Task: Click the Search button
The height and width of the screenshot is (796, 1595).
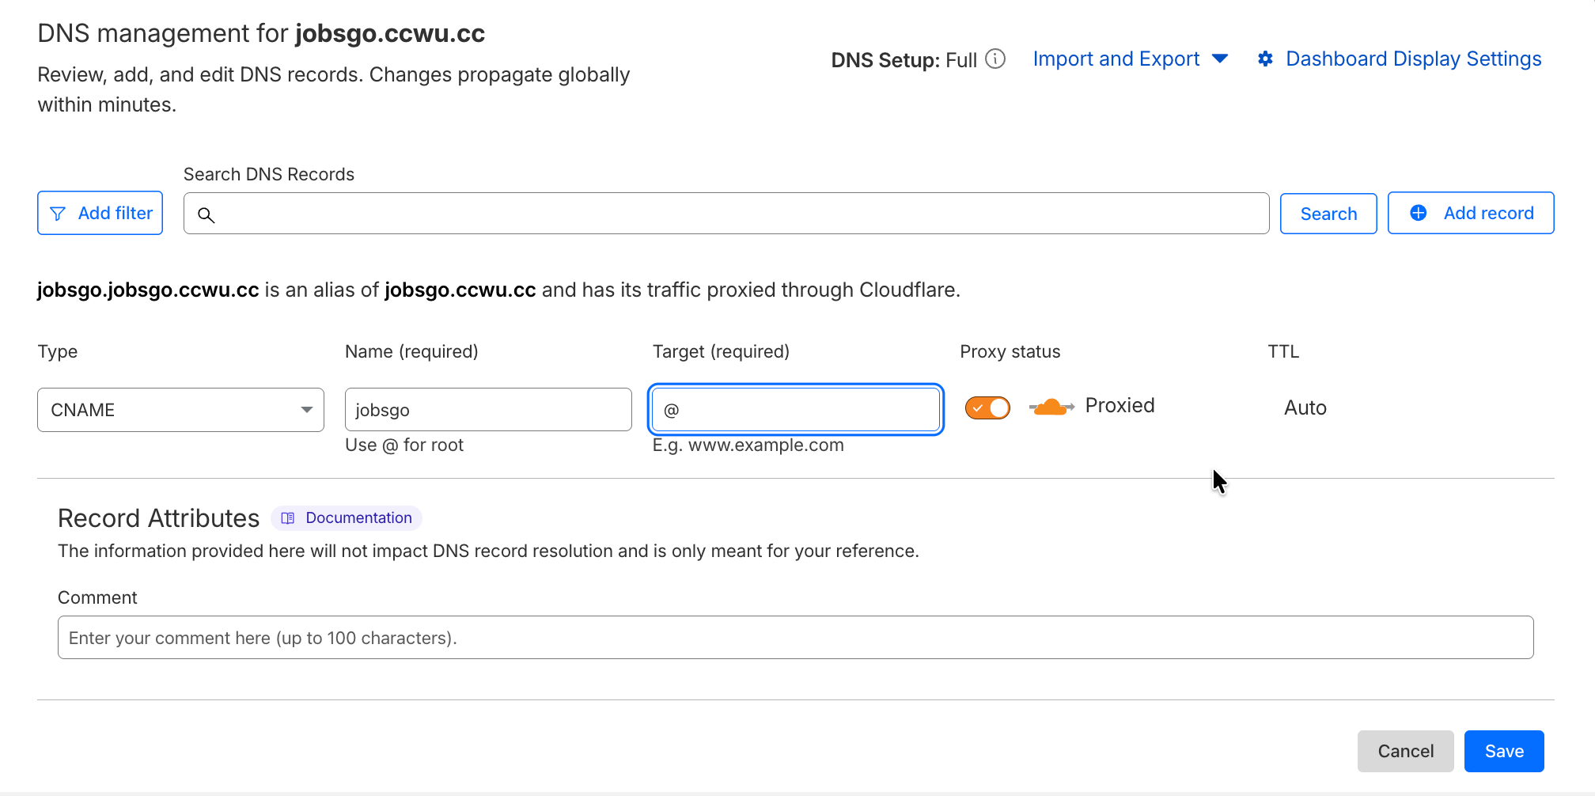Action: point(1328,214)
